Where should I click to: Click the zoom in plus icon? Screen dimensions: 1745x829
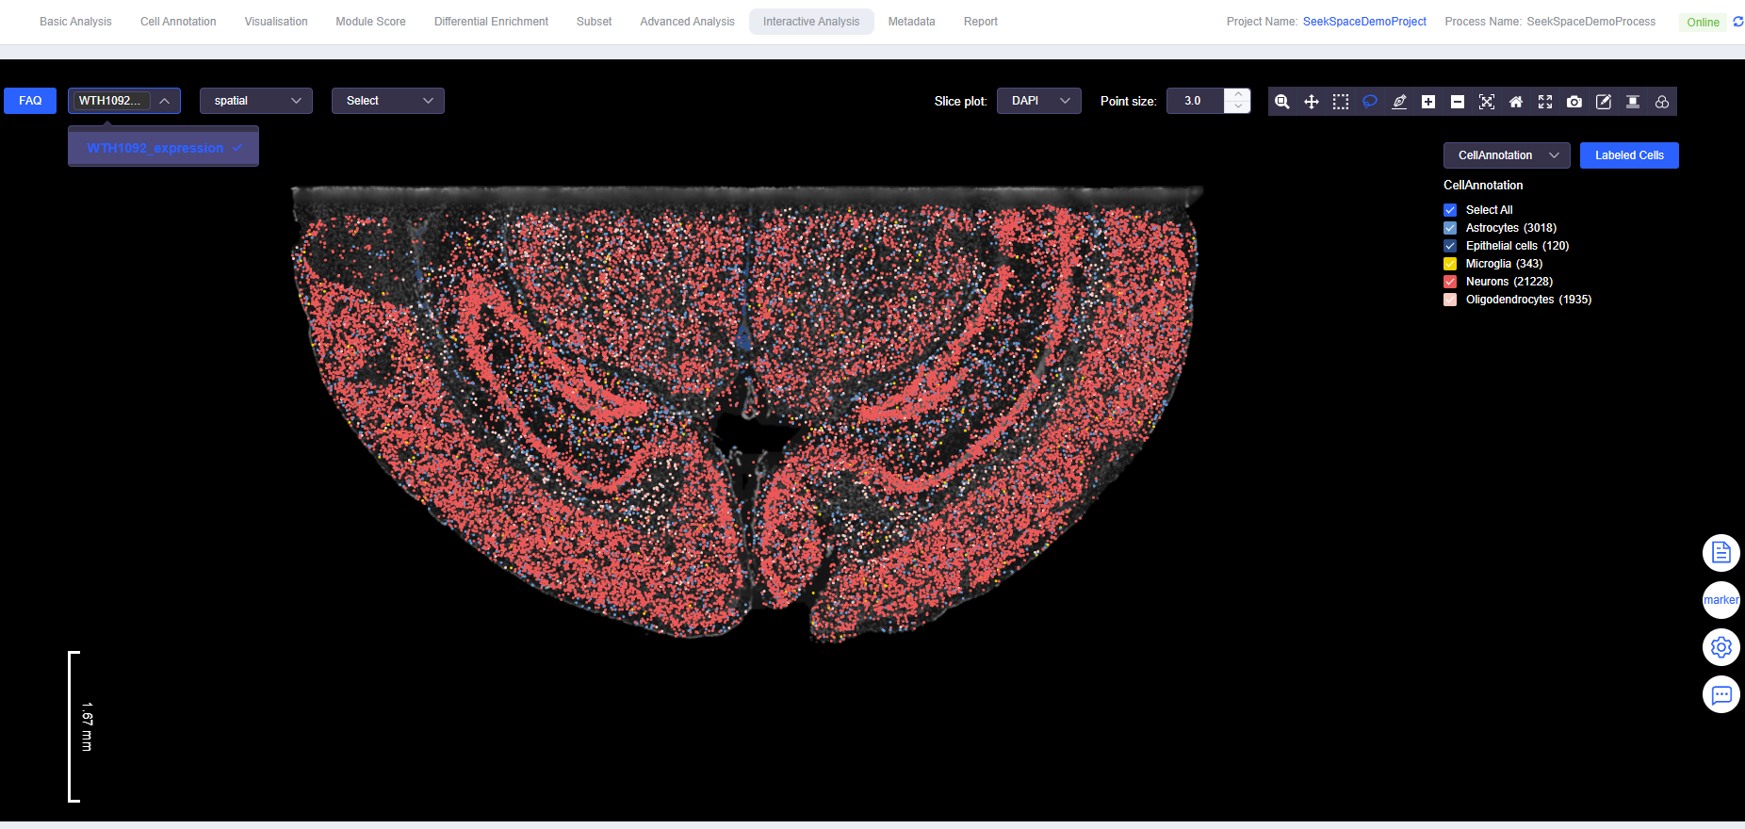click(x=1428, y=102)
